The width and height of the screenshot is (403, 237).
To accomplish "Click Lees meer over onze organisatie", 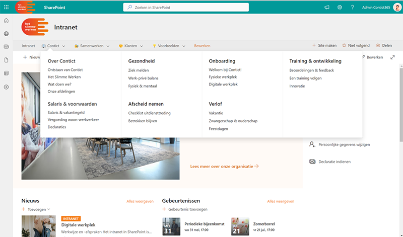I will click(224, 166).
